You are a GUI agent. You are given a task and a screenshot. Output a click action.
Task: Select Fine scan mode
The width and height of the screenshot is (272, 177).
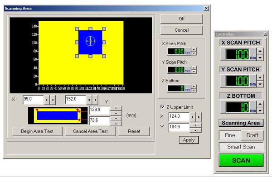click(x=230, y=135)
